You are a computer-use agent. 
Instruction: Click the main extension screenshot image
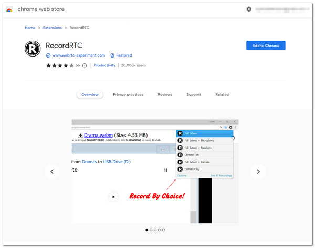(155, 171)
